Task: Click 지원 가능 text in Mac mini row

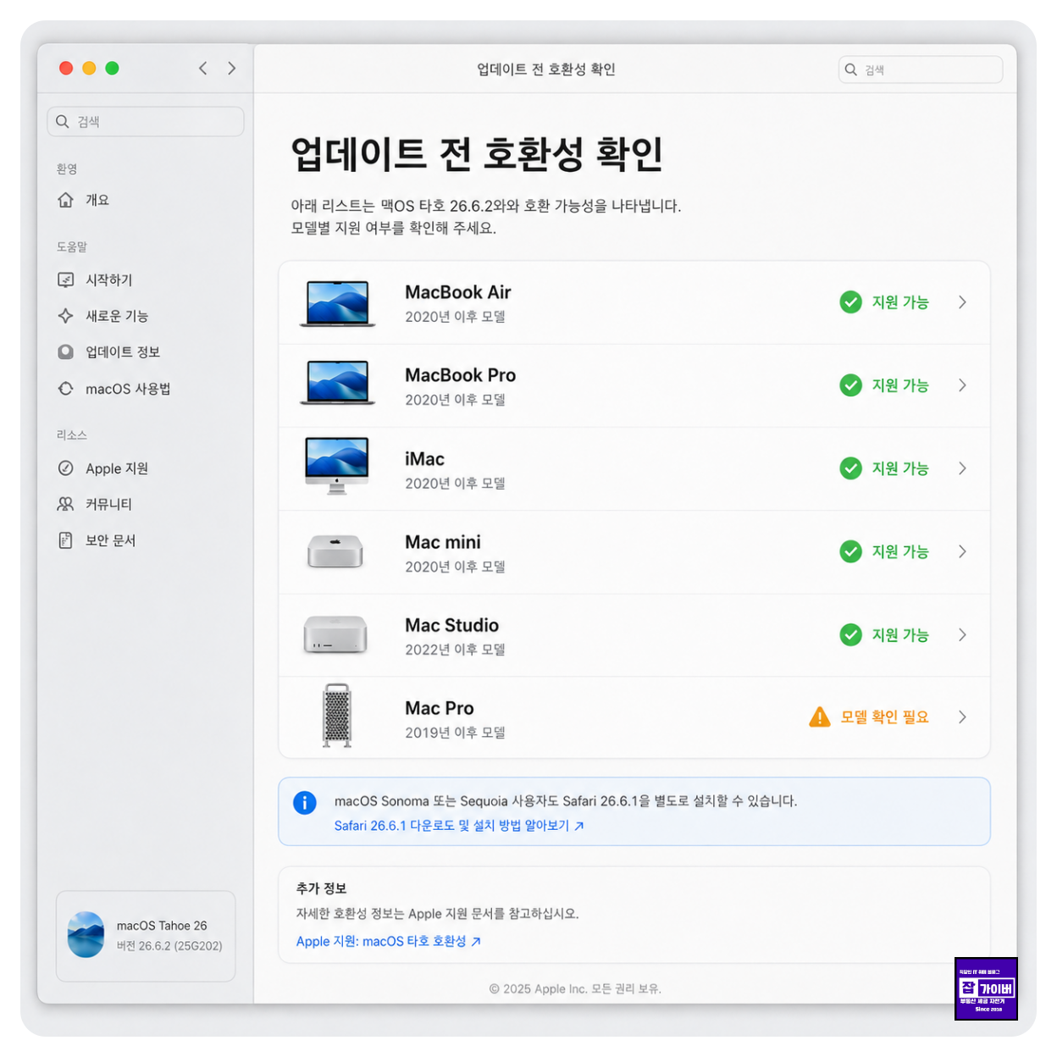Action: [900, 551]
